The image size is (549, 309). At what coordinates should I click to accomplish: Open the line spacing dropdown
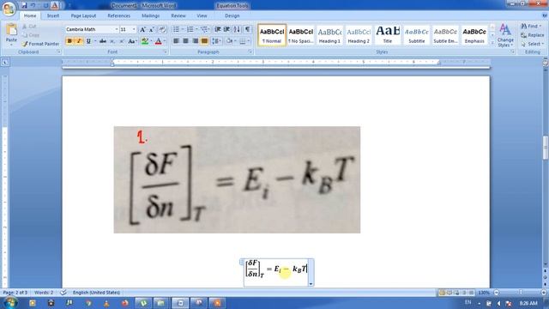coord(216,41)
